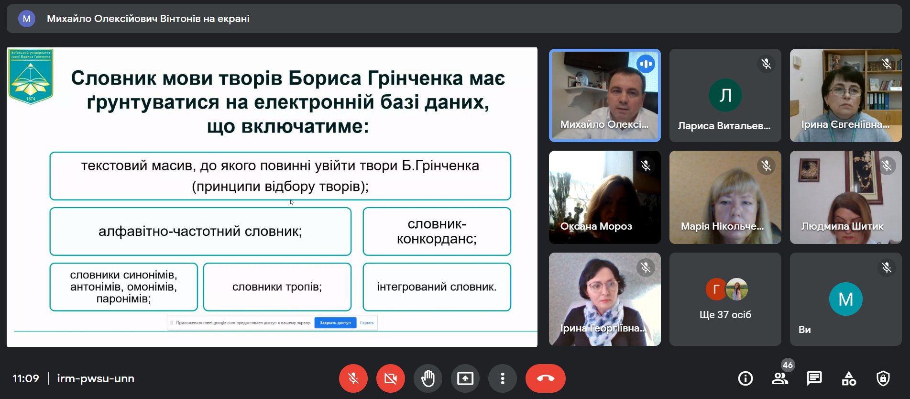The height and width of the screenshot is (399, 910).
Task: Click the muted mic icon on Лариса tile
Action: click(x=766, y=64)
